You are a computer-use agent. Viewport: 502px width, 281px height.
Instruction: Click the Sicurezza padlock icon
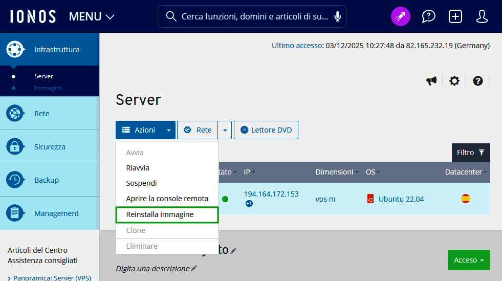click(15, 146)
